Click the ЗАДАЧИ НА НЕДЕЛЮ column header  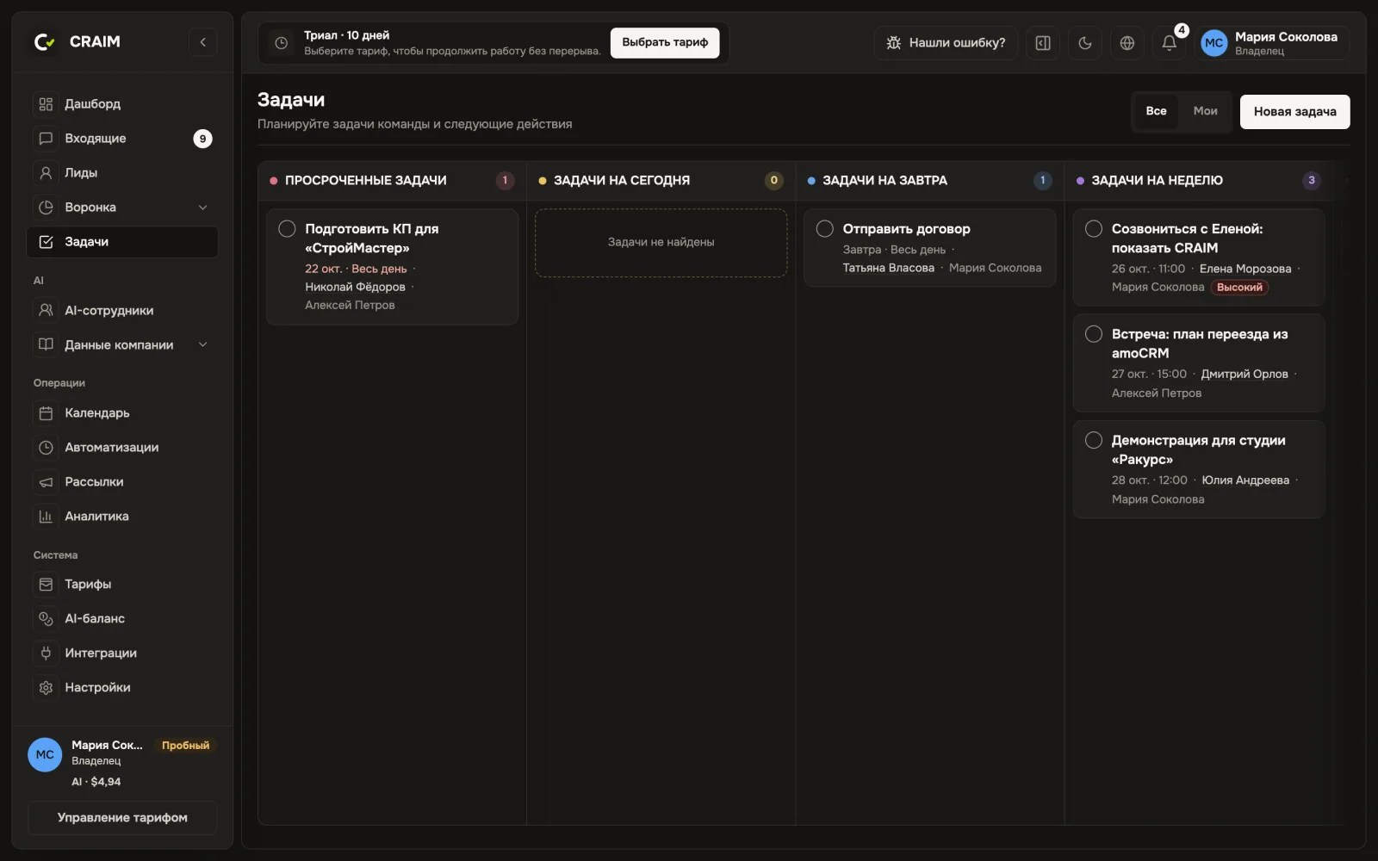[1199, 181]
